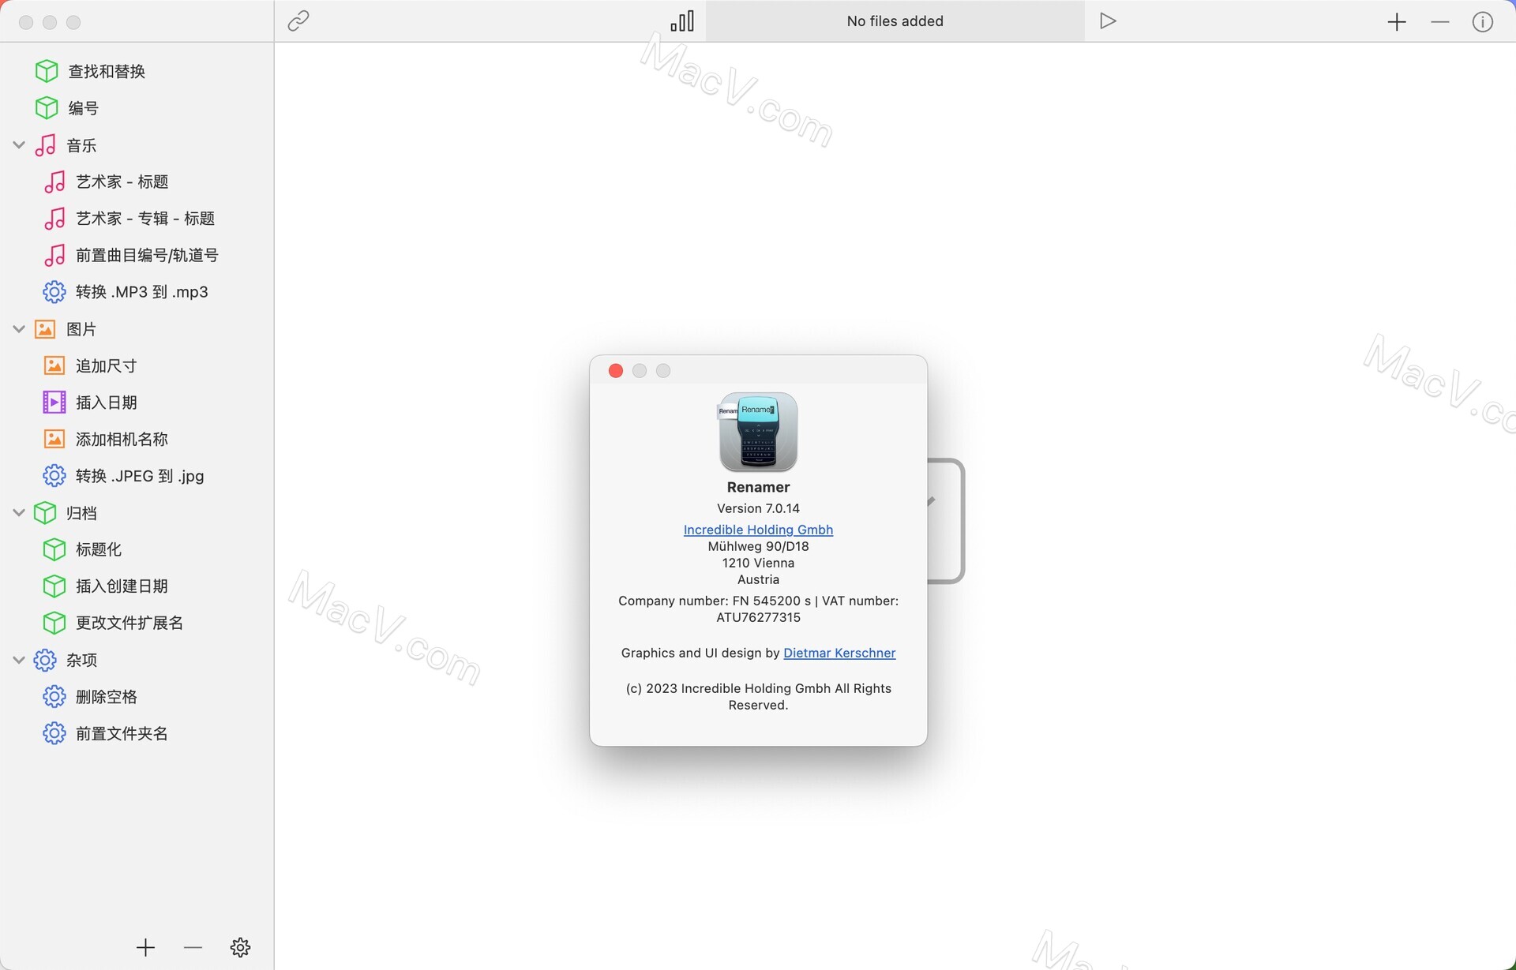Viewport: 1516px width, 970px height.
Task: Select the 编号 preset
Action: 83,108
